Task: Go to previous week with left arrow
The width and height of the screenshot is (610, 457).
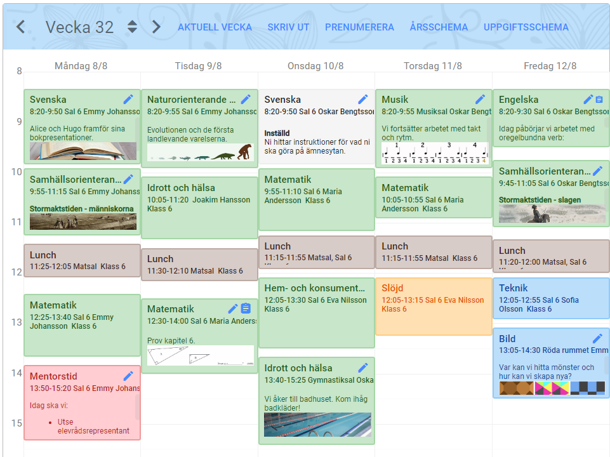Action: [x=20, y=27]
